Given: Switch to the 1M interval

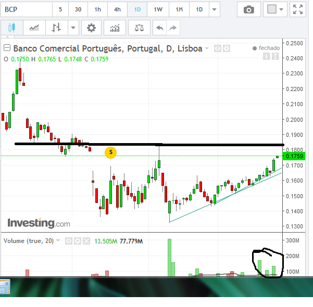Looking at the screenshot, I should (179, 9).
